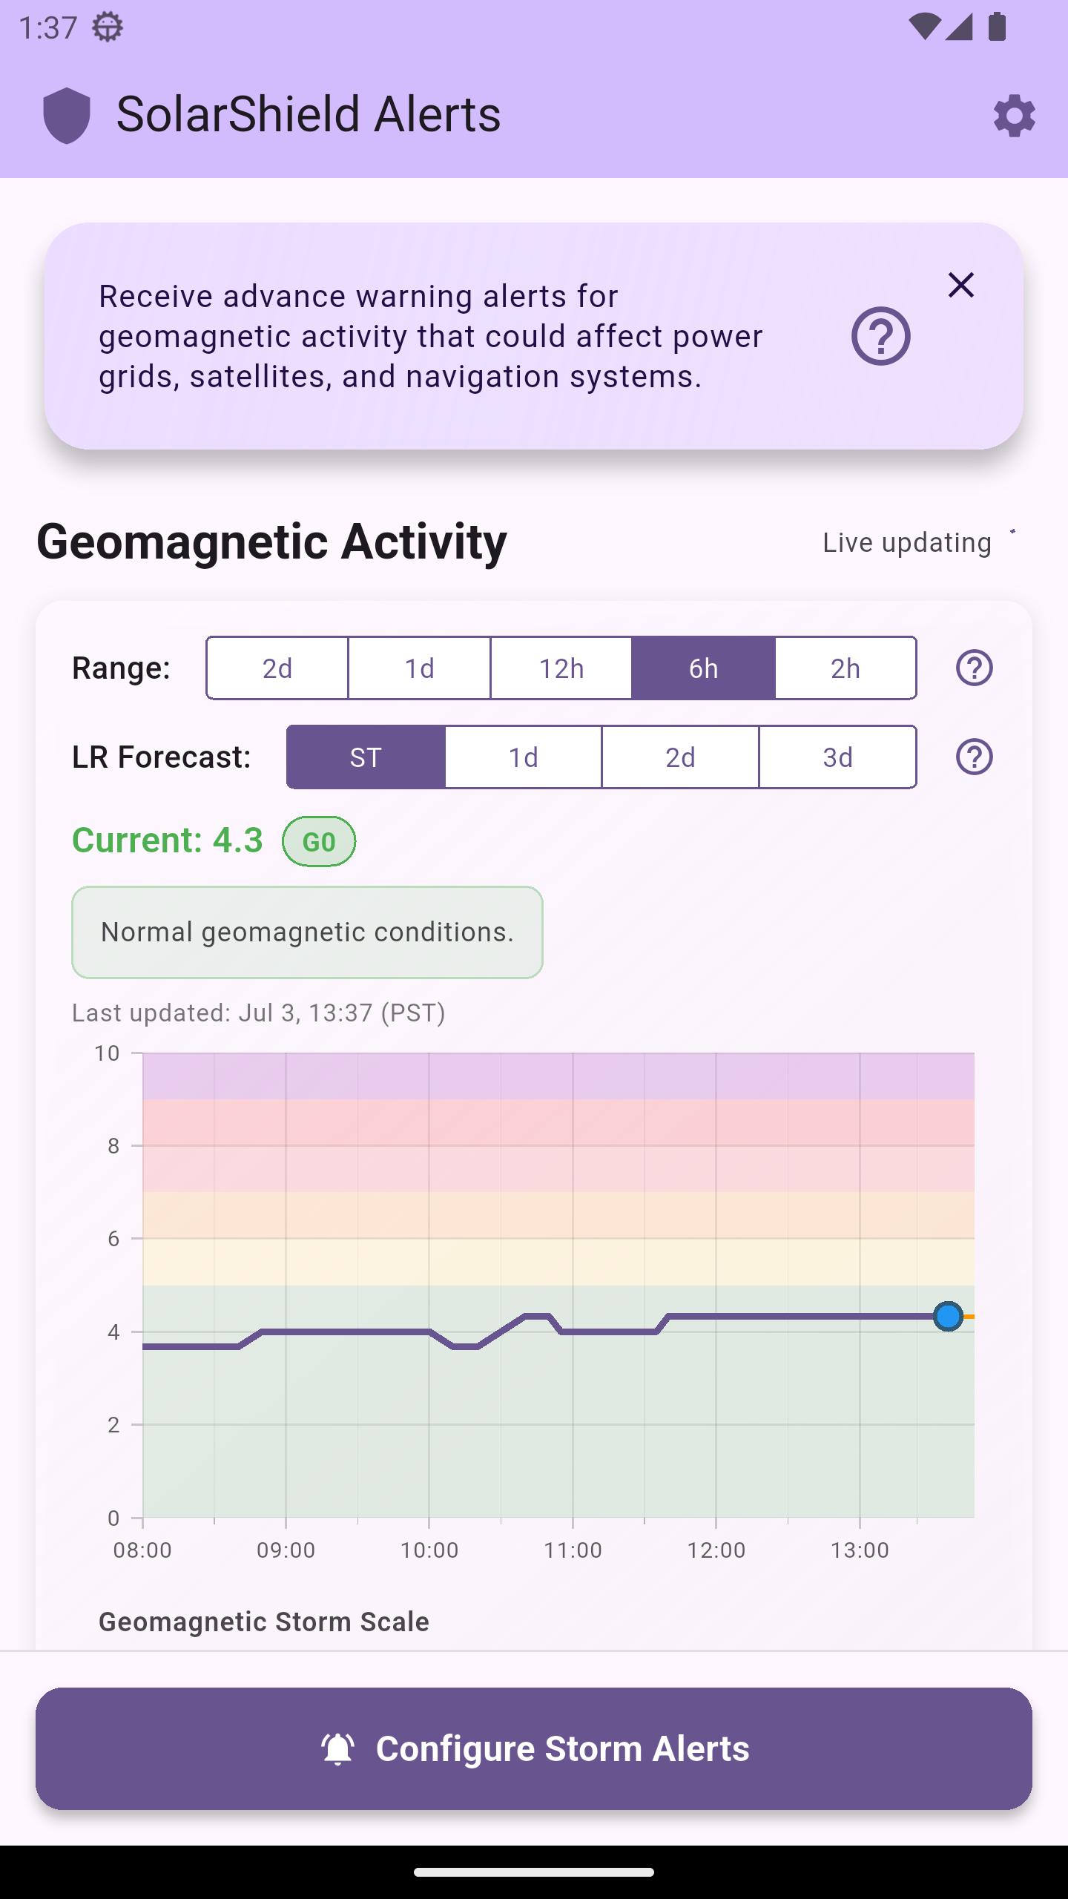This screenshot has height=1899, width=1068.
Task: Select the 6h range segment
Action: click(x=704, y=668)
